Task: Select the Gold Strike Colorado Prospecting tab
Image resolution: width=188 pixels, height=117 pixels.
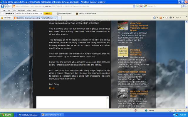Action: tap(35, 18)
